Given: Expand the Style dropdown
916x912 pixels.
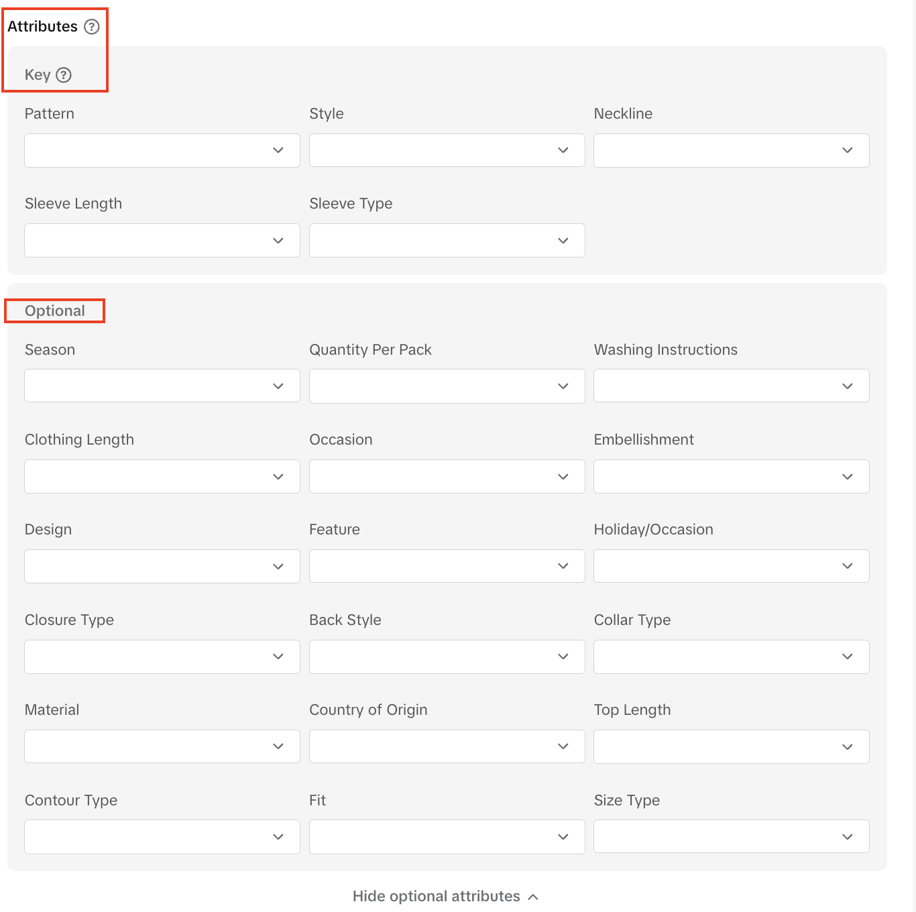Looking at the screenshot, I should point(447,150).
